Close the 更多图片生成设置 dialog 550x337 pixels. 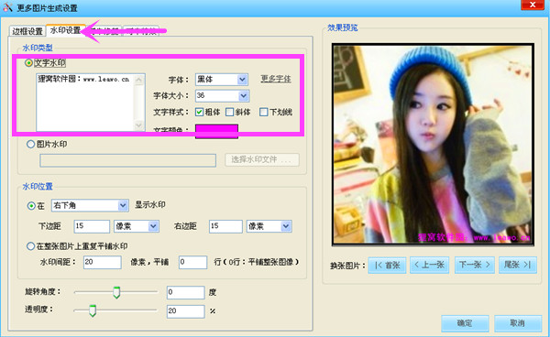click(533, 5)
